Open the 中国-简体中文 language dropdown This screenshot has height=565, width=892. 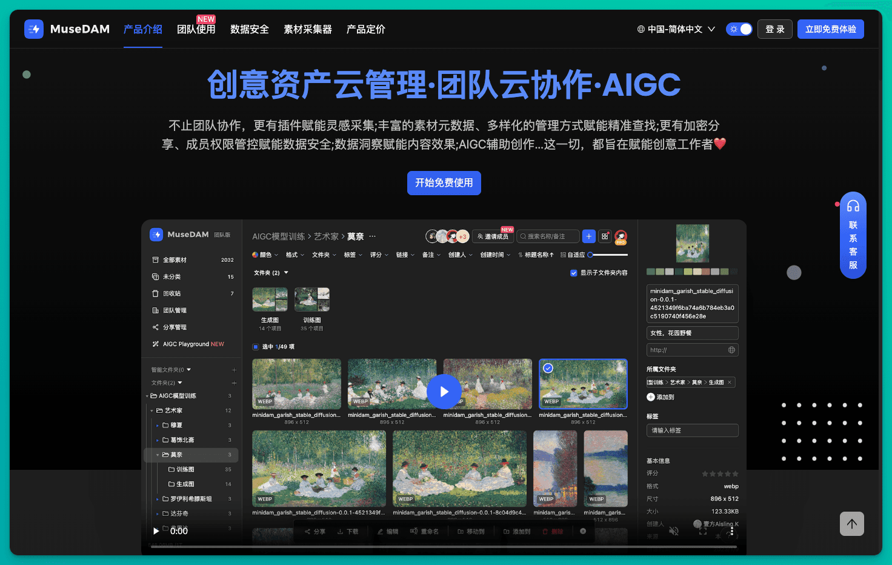[676, 29]
